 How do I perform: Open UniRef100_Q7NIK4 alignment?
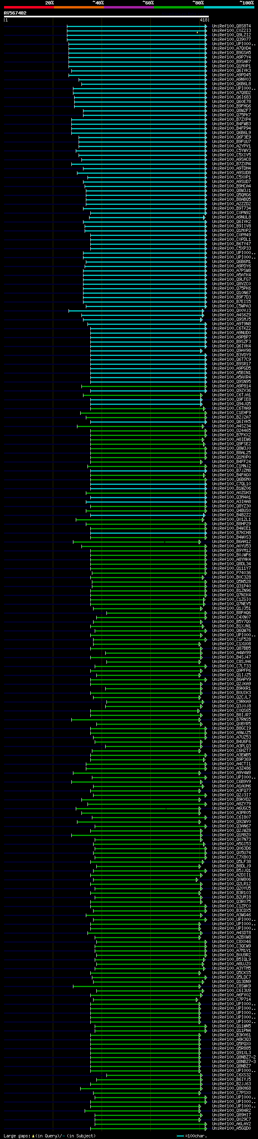231,595
